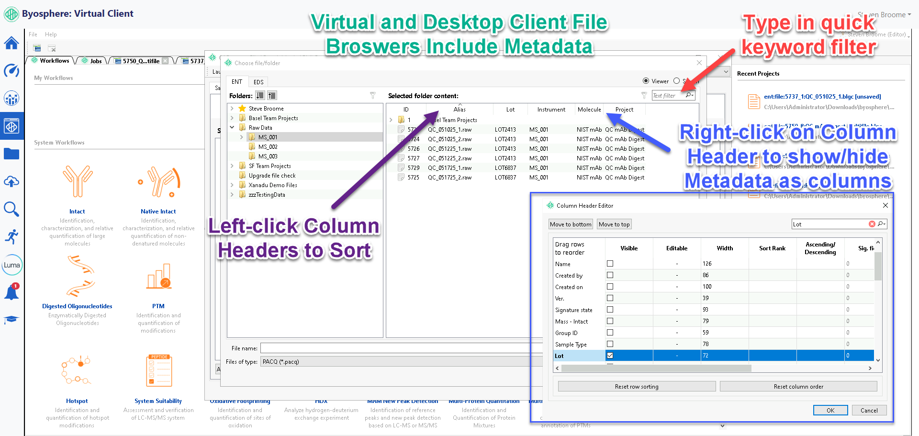Clear the Lot search with red X

872,224
